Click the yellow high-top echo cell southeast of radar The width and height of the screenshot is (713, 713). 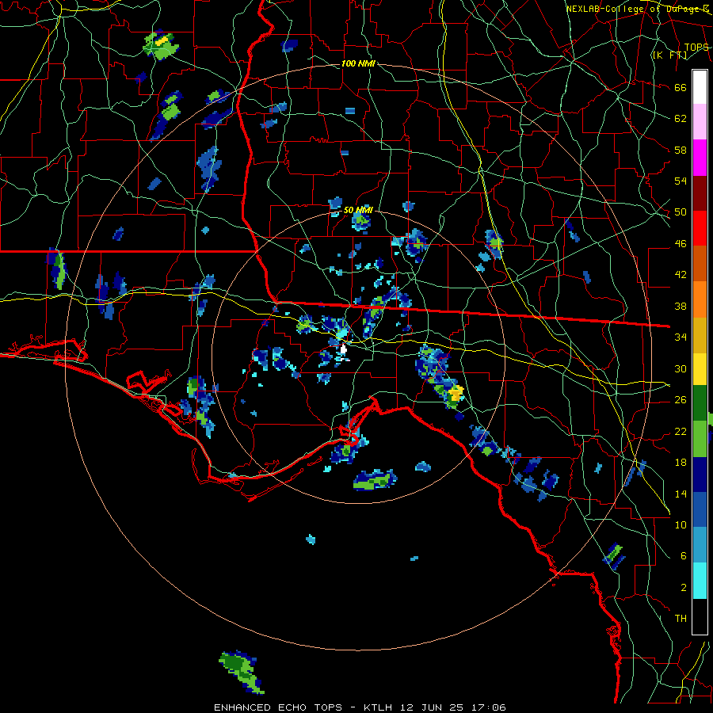[456, 393]
